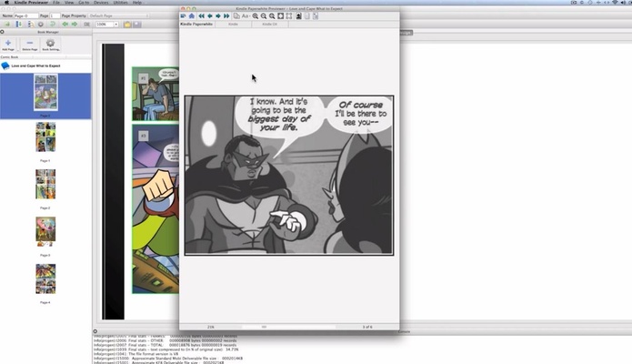Open the Apple menu
Screen dimensions: 632x364
click(x=6, y=3)
